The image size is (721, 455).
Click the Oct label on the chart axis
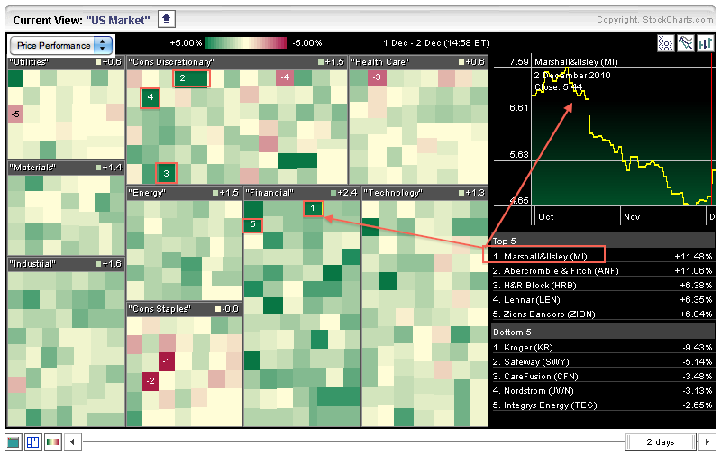(546, 217)
